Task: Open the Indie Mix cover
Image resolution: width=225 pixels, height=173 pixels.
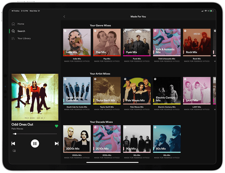Action: click(77, 42)
